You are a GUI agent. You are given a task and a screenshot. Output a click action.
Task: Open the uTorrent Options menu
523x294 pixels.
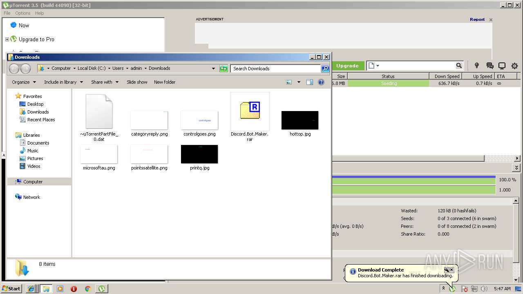(23, 13)
